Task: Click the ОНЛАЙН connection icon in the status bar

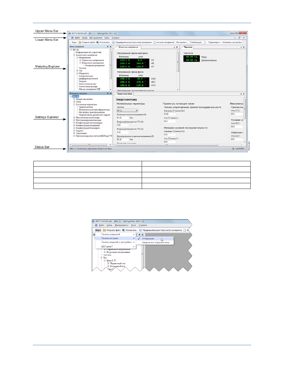Action: pos(233,148)
